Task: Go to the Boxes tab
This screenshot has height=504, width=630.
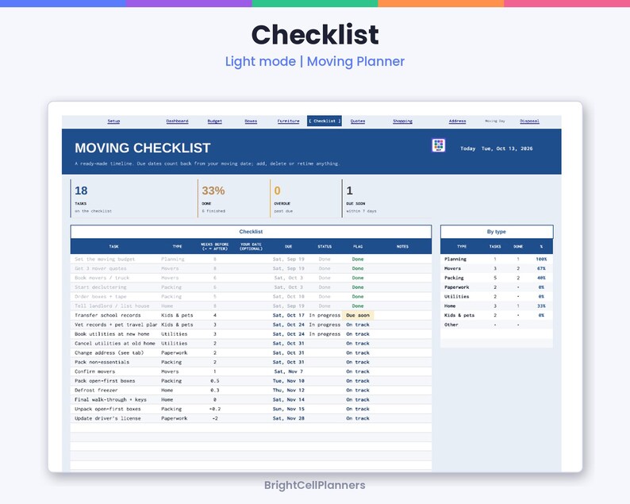Action: [251, 121]
